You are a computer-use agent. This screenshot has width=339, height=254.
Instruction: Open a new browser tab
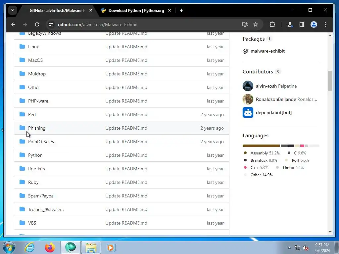(181, 10)
